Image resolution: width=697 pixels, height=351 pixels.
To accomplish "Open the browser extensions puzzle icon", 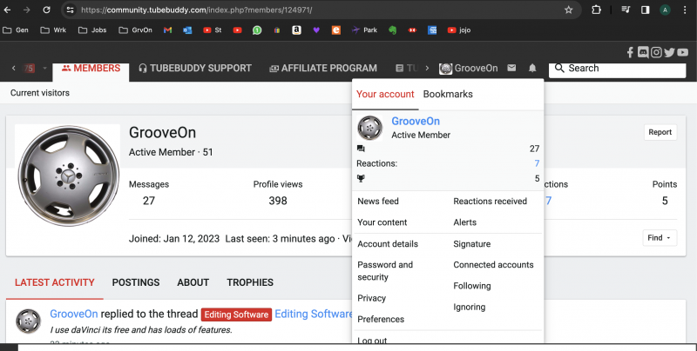I will click(x=596, y=10).
